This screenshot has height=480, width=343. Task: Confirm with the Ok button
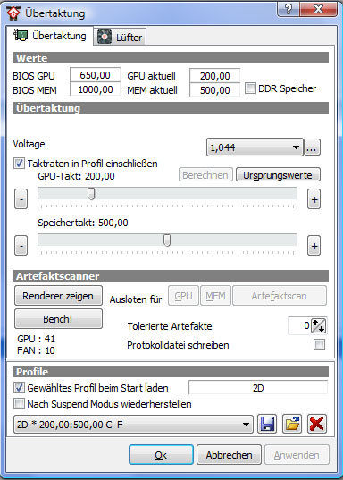pos(161,455)
